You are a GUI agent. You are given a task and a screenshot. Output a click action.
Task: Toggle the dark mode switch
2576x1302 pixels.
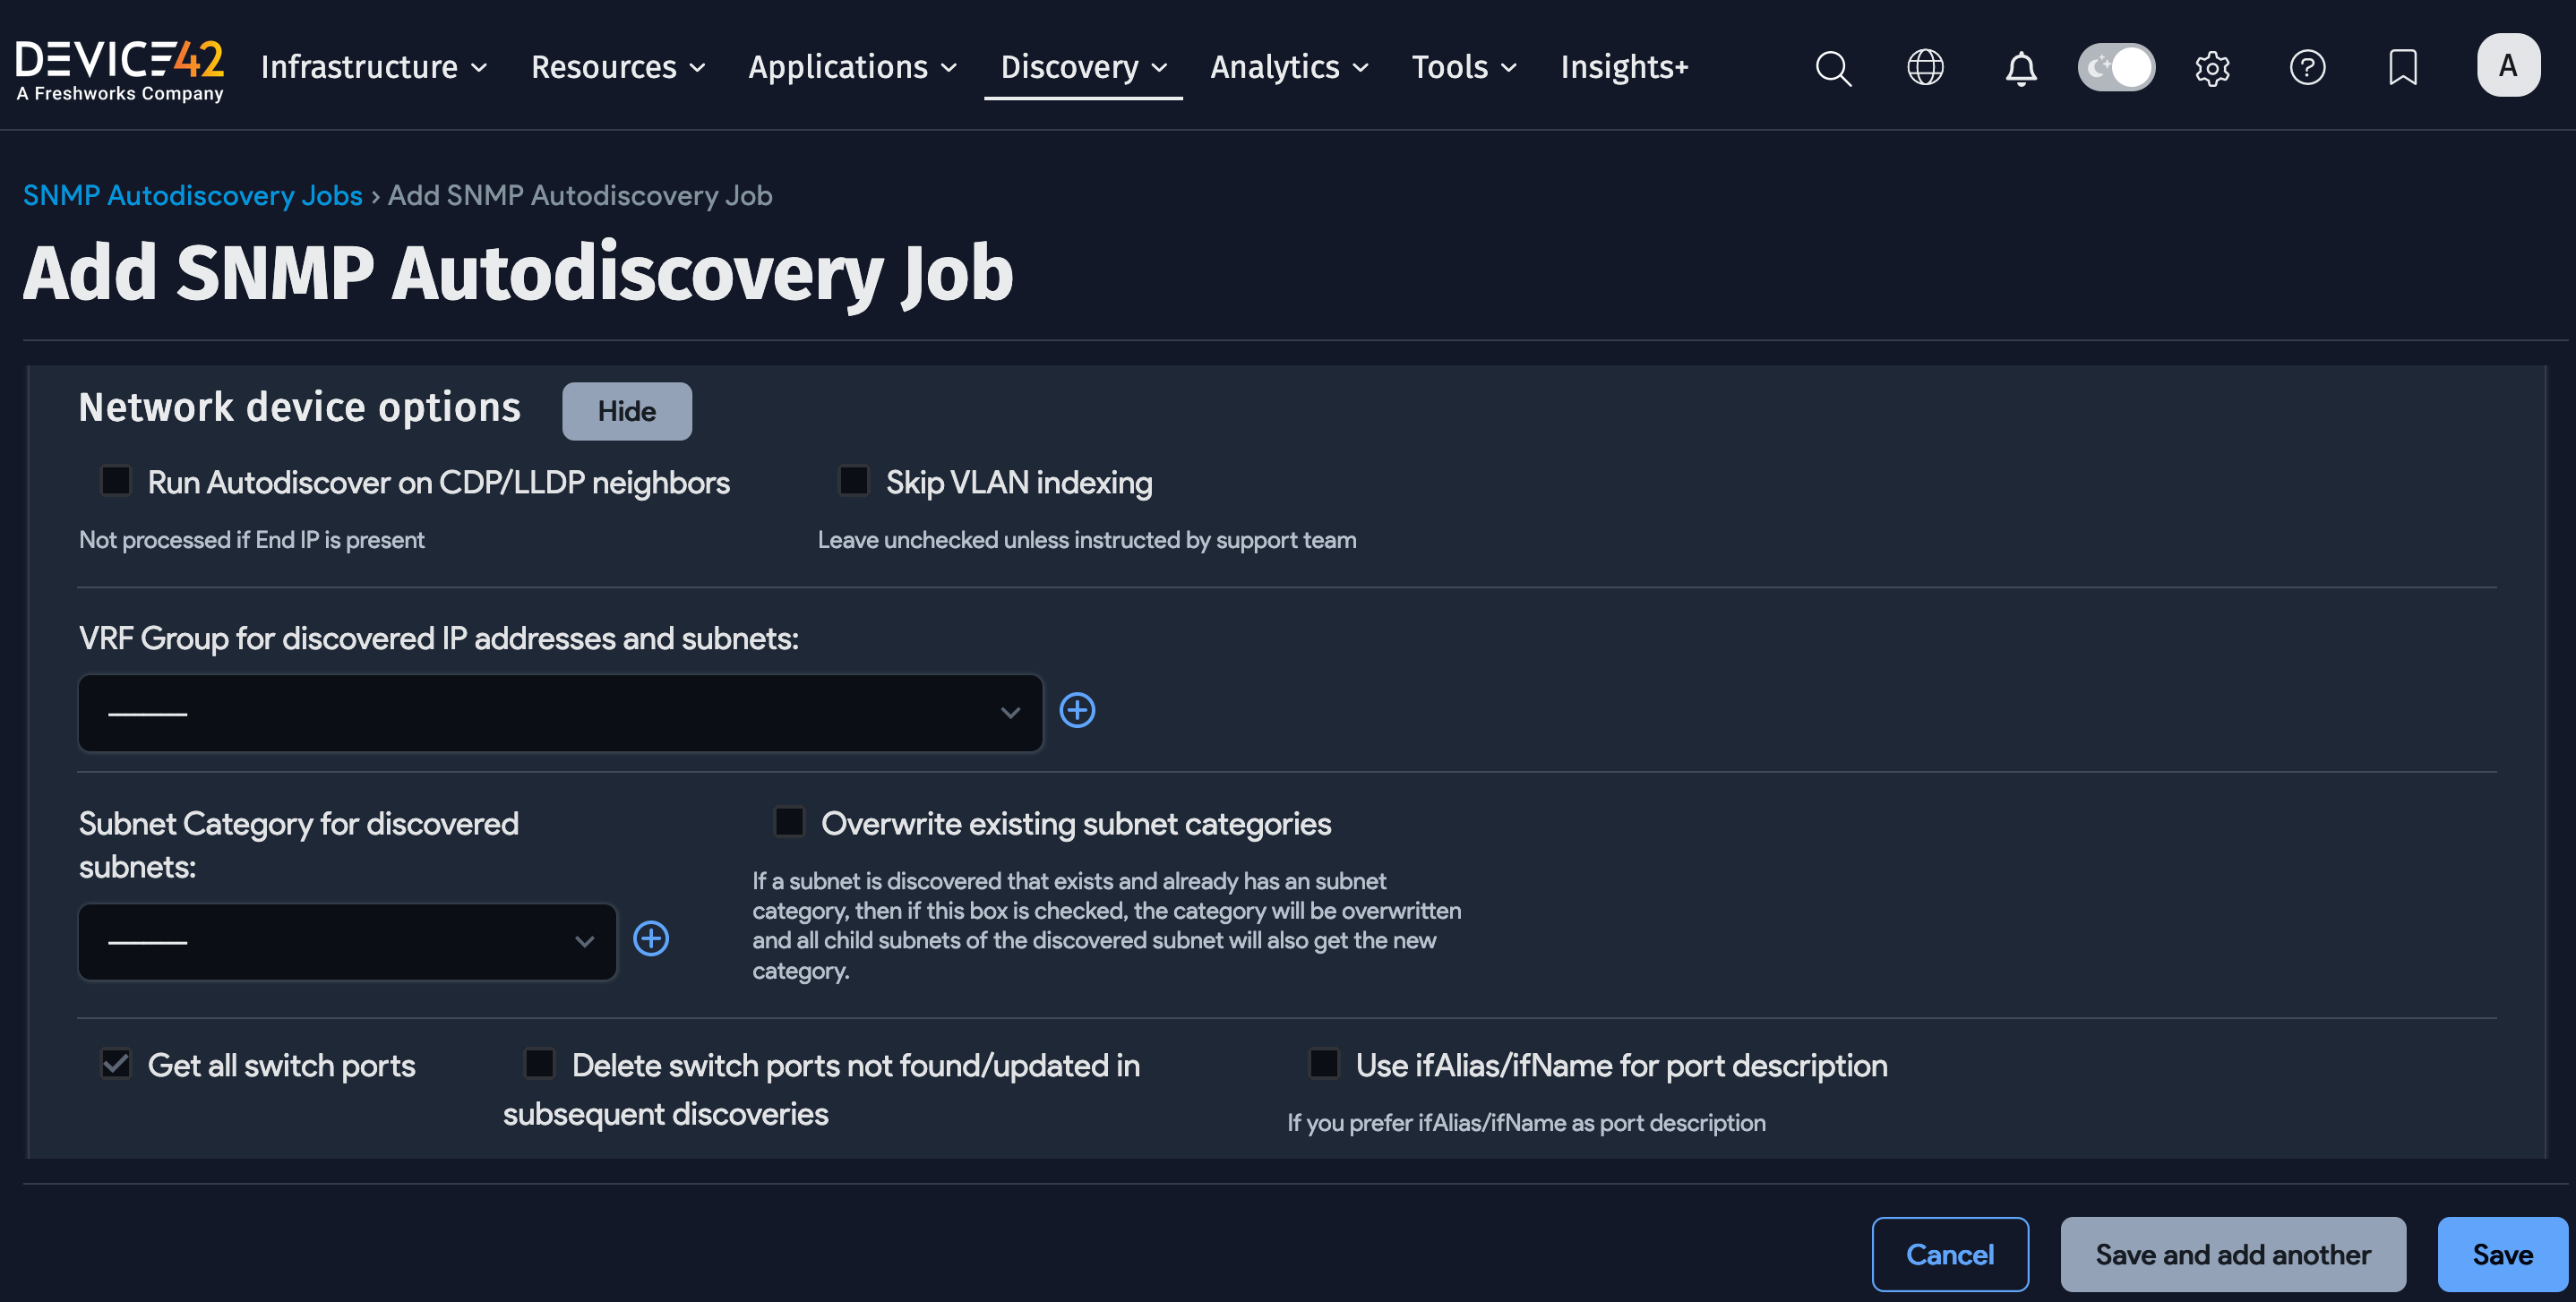pyautogui.click(x=2116, y=68)
